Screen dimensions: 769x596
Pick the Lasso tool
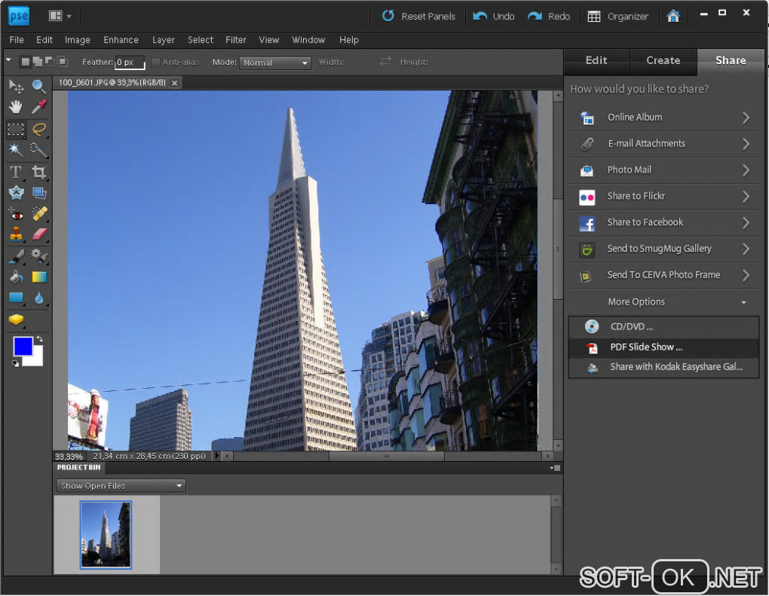pyautogui.click(x=38, y=129)
